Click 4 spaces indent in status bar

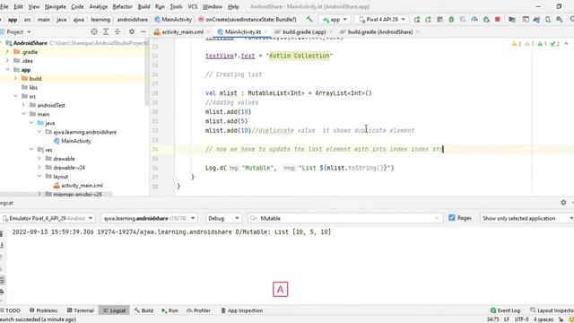(x=544, y=319)
